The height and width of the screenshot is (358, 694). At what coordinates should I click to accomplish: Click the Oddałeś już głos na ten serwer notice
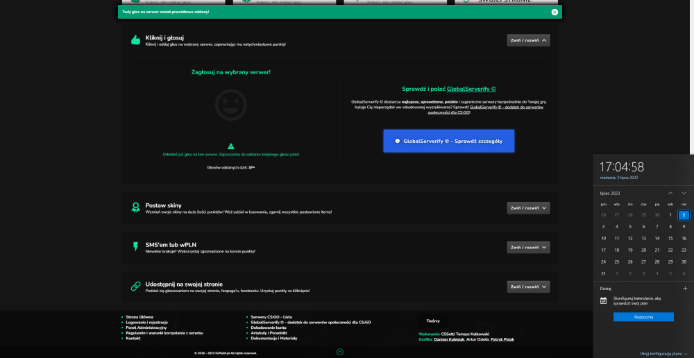coord(230,155)
